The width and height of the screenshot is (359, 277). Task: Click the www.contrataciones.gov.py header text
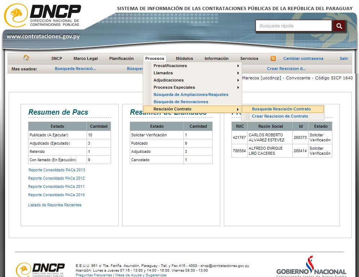click(x=43, y=36)
